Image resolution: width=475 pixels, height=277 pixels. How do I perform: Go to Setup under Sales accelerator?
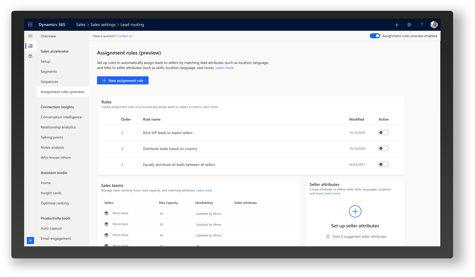coord(46,61)
